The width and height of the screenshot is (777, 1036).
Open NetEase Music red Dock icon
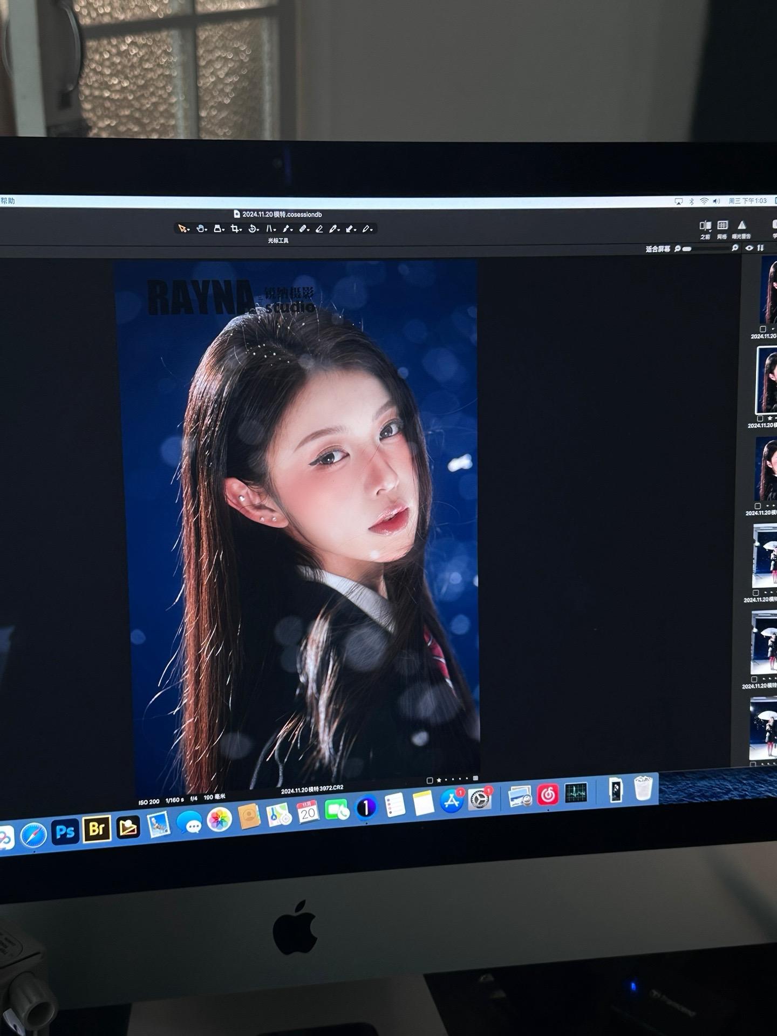click(x=548, y=794)
